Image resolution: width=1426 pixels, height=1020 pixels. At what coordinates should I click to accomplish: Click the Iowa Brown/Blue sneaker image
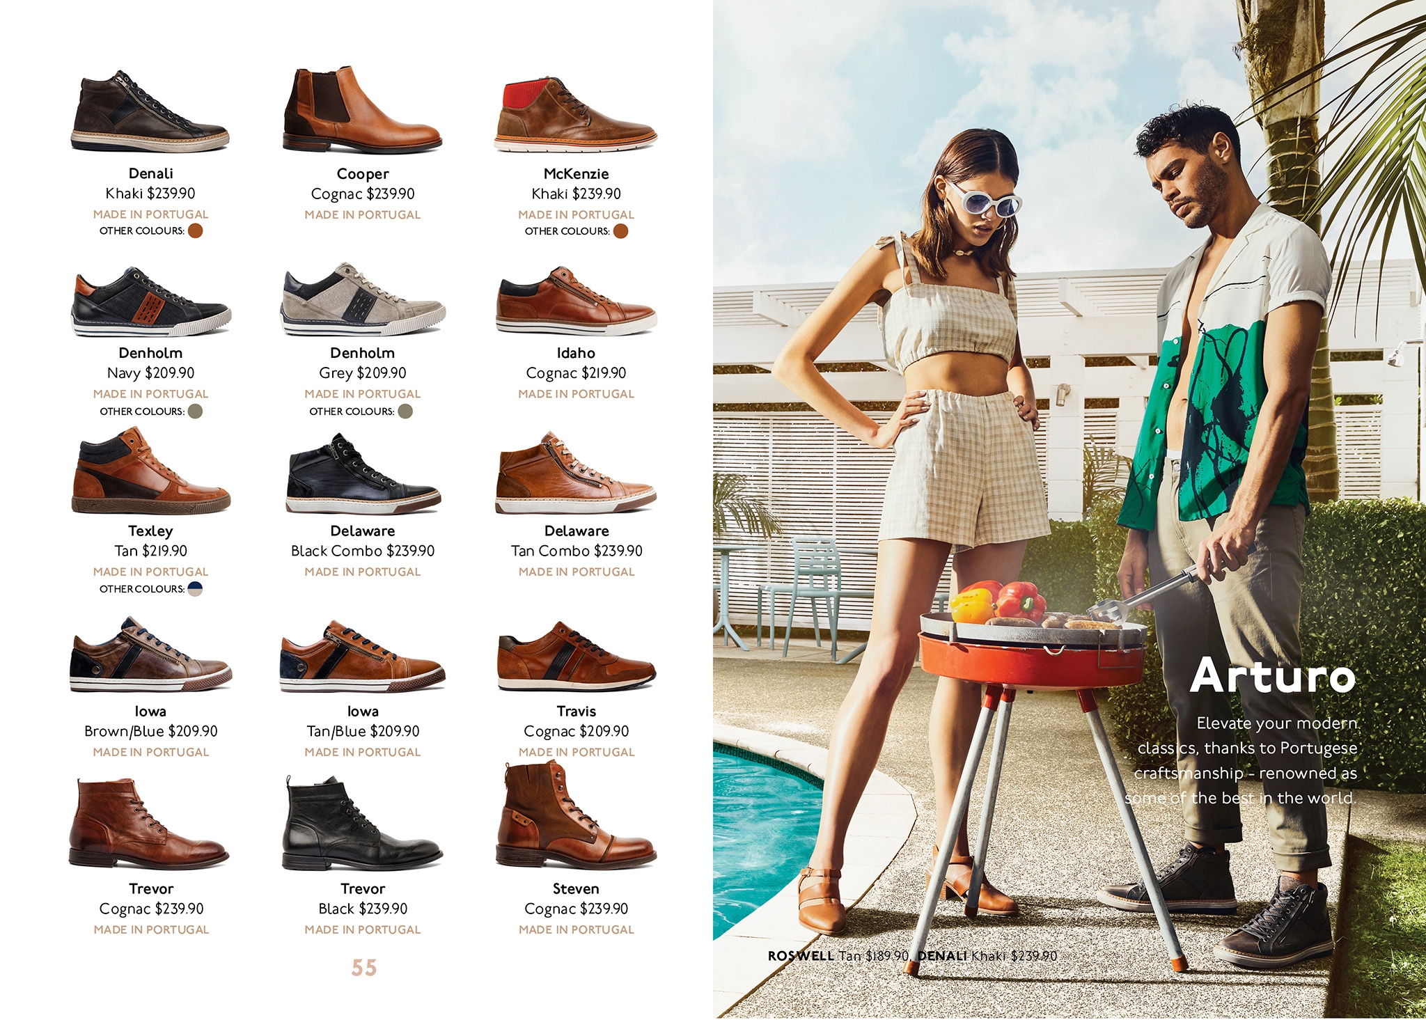[150, 654]
